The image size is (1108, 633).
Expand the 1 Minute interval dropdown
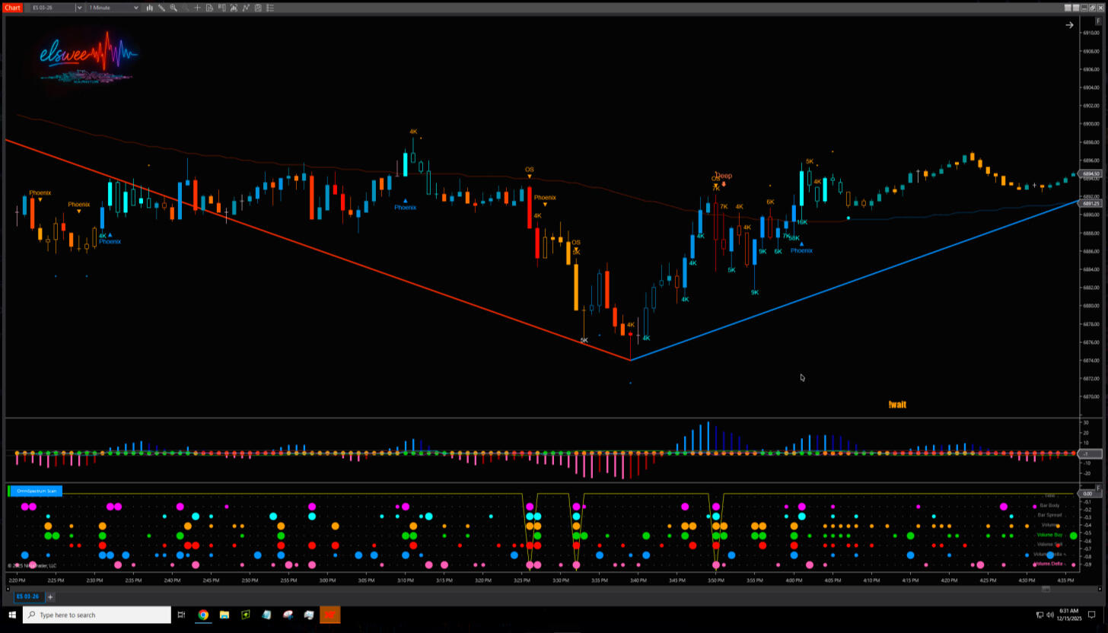pos(136,8)
